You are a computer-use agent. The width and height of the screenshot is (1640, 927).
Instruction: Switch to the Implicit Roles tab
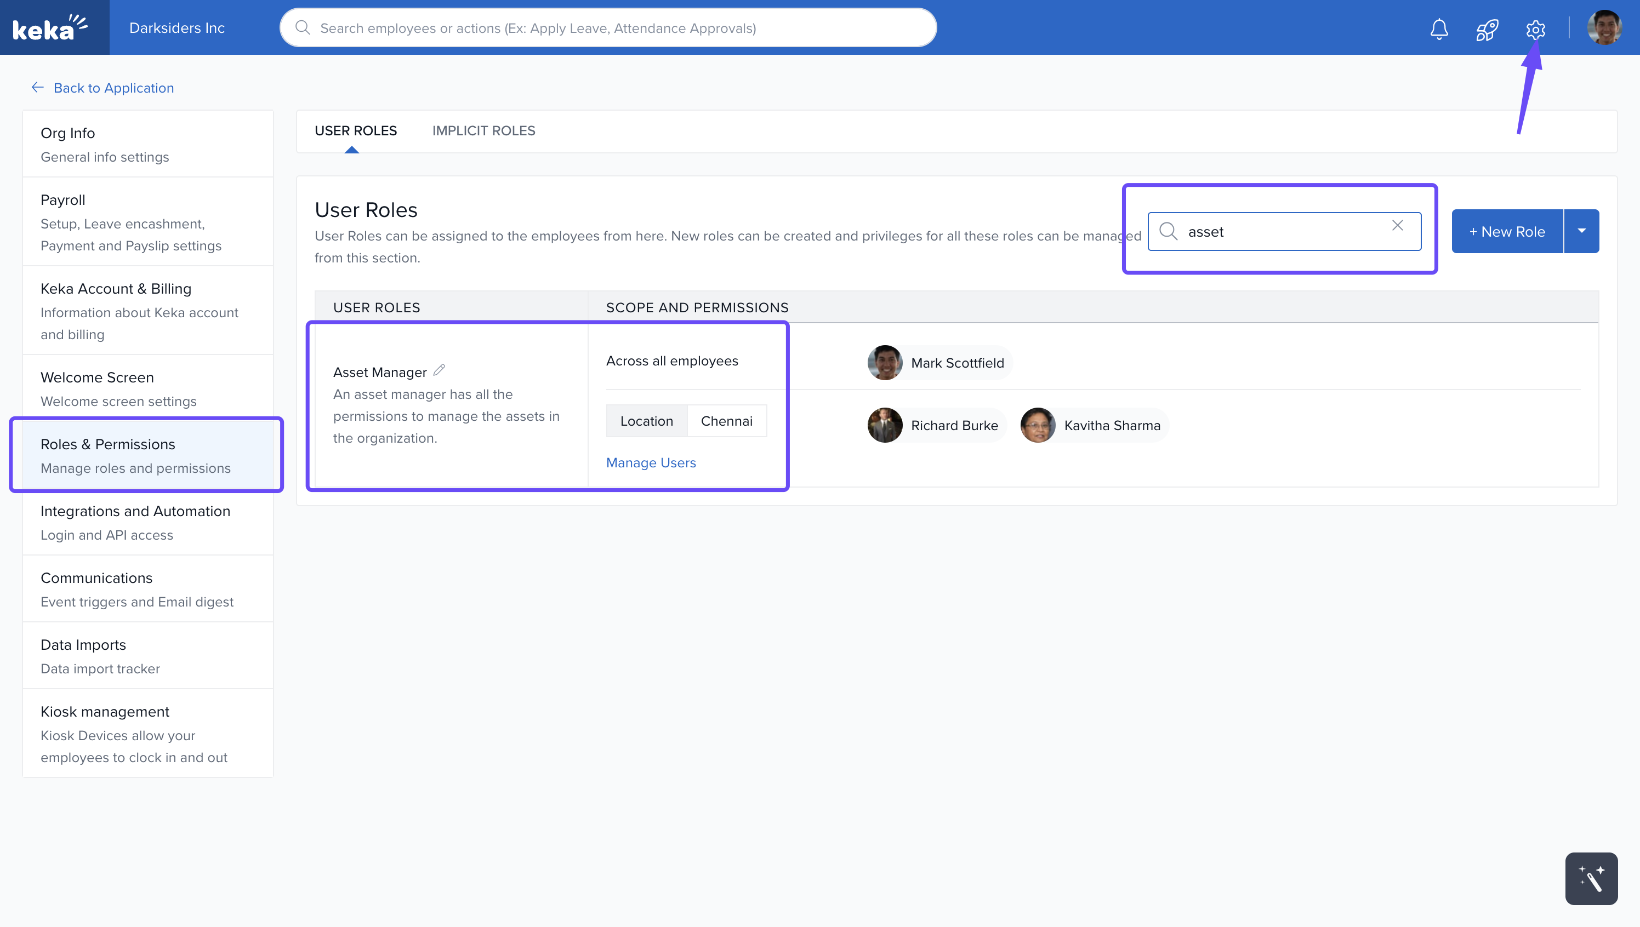tap(483, 130)
